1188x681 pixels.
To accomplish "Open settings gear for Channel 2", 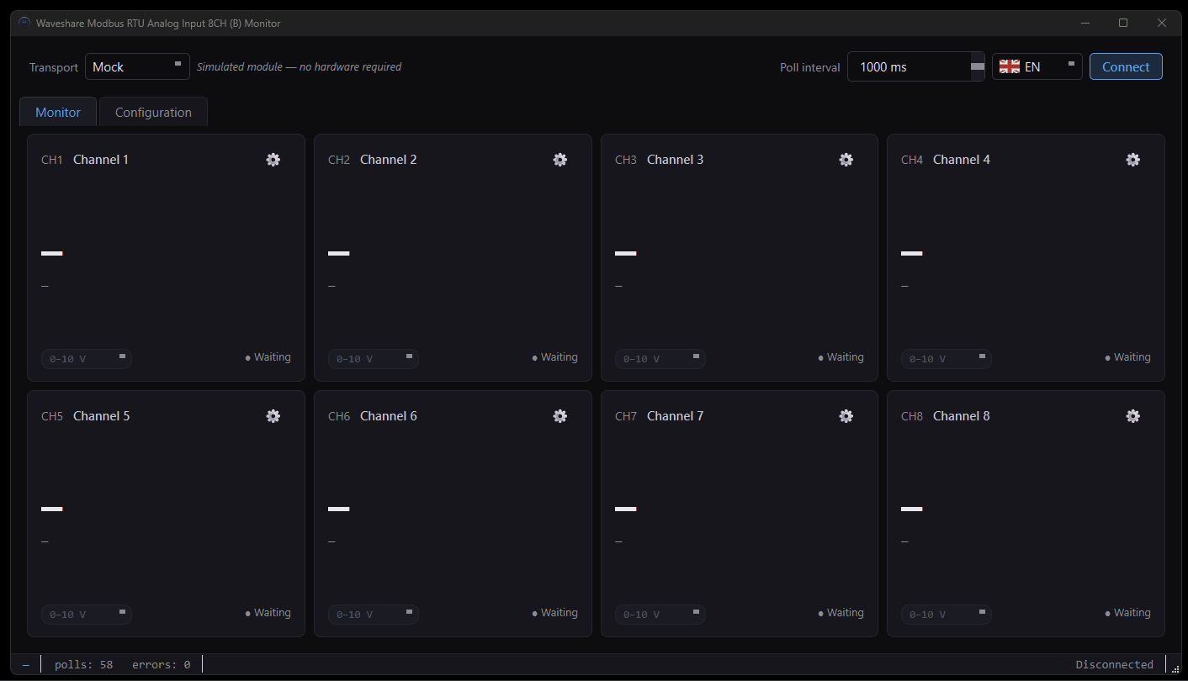I will click(x=560, y=160).
